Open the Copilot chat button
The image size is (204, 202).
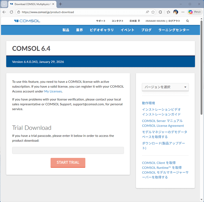(x=195, y=12)
